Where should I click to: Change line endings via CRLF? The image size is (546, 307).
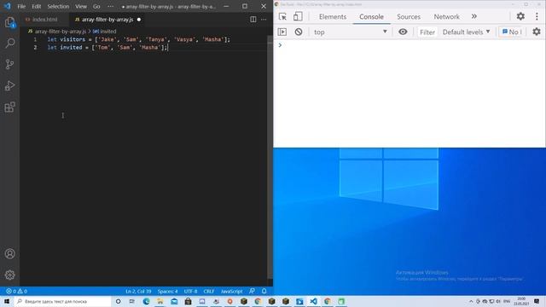point(208,292)
